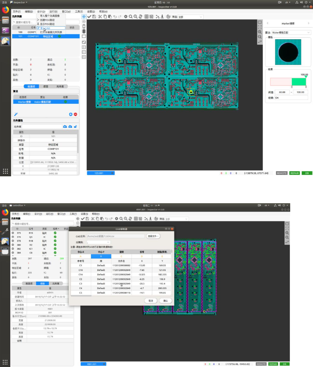
Task: Select the radio button of row 380 R2
Action: pos(13,245)
